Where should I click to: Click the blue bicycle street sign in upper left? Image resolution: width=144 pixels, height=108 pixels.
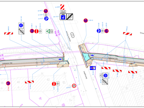(21, 25)
